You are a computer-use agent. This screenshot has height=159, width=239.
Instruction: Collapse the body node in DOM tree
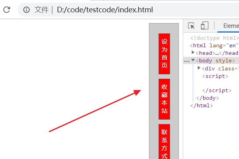(x=193, y=60)
